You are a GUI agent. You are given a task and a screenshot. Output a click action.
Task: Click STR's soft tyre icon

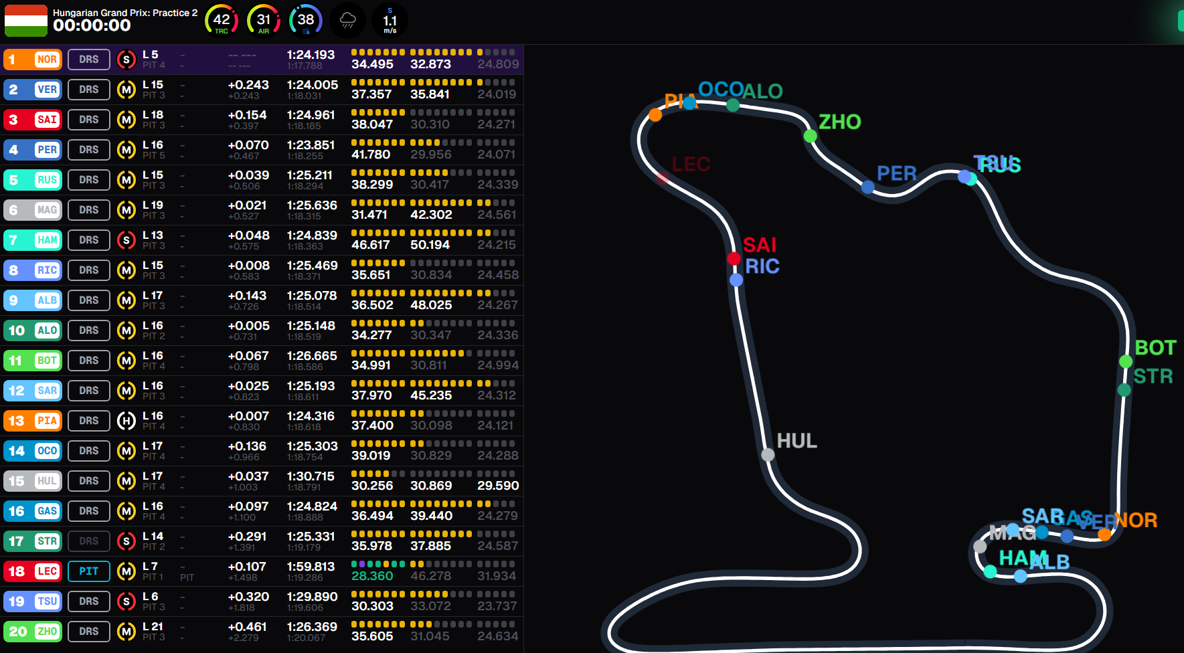126,541
